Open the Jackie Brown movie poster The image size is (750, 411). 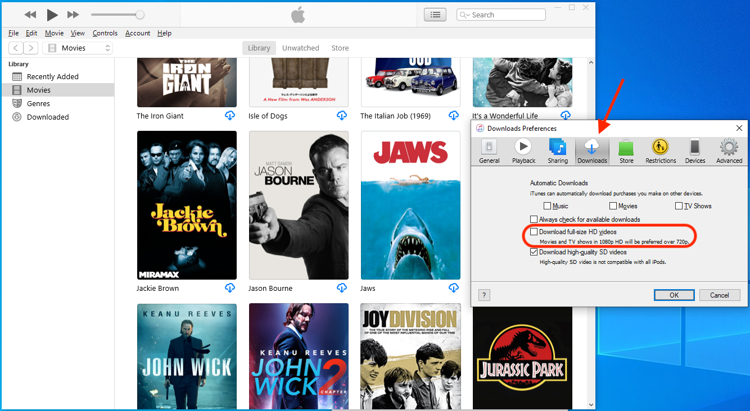(187, 205)
